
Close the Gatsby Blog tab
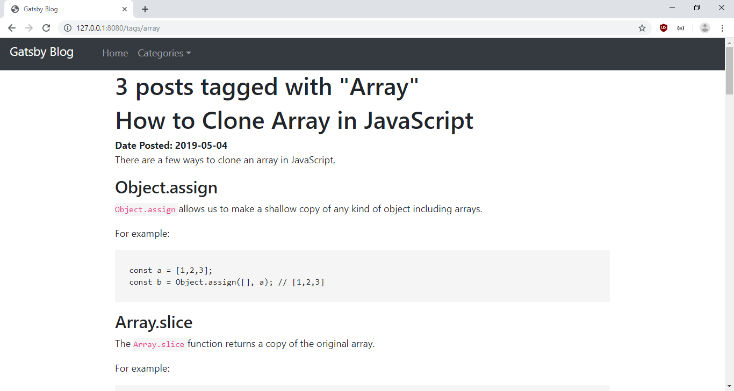(x=125, y=9)
